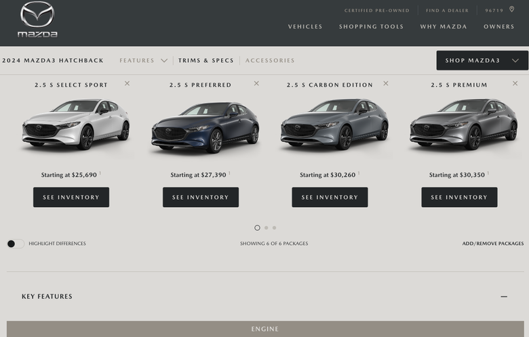Image resolution: width=529 pixels, height=337 pixels.
Task: Click the Starting at $27,390 price
Action: click(x=198, y=175)
